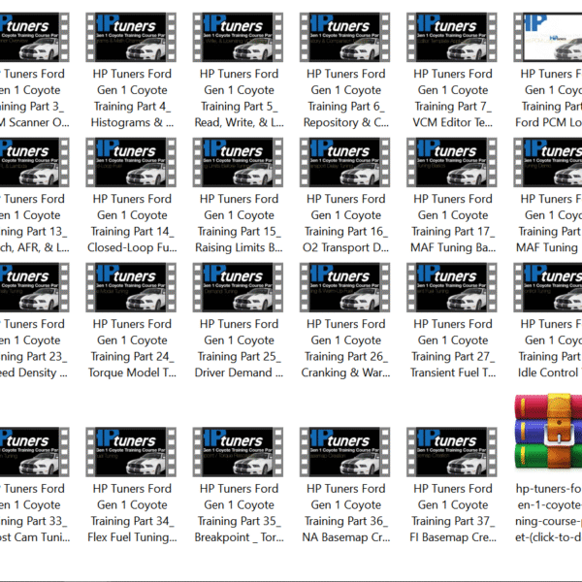Select the WinRAR archive books icon
The height and width of the screenshot is (582, 582).
click(x=548, y=433)
